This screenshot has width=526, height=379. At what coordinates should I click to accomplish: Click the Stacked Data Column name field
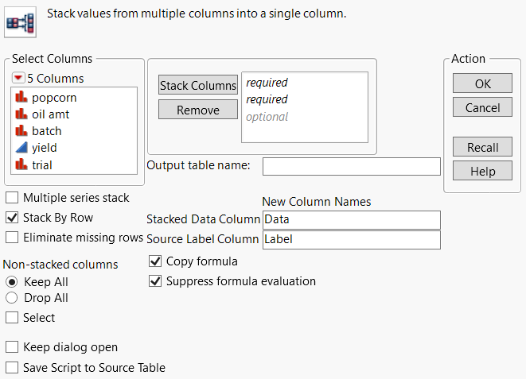(351, 219)
